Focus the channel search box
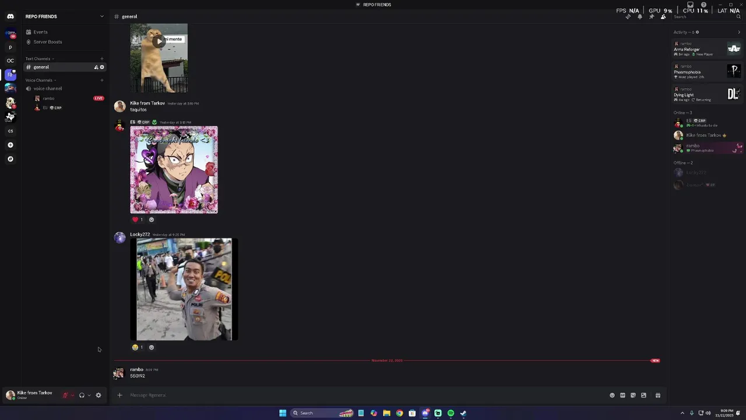746x420 pixels. click(706, 16)
